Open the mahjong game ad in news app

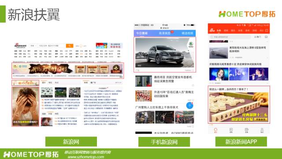pyautogui.click(x=239, y=105)
